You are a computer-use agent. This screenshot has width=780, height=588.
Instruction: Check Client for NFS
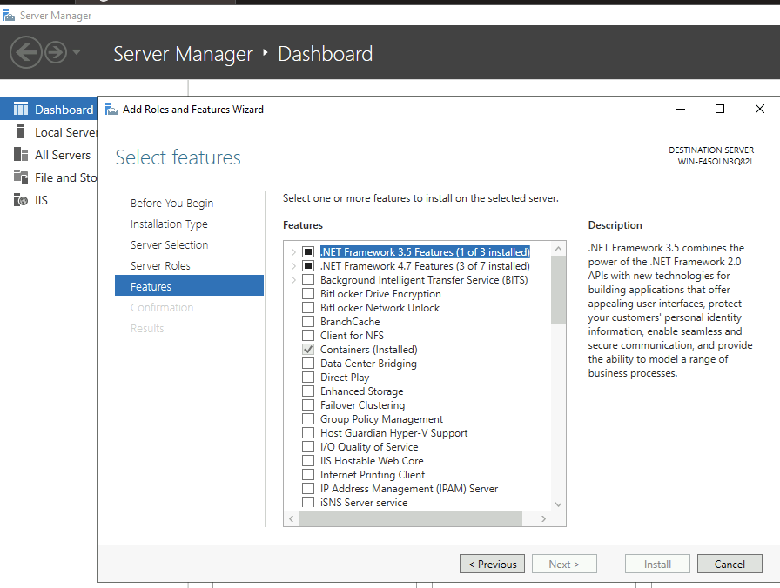pyautogui.click(x=308, y=335)
